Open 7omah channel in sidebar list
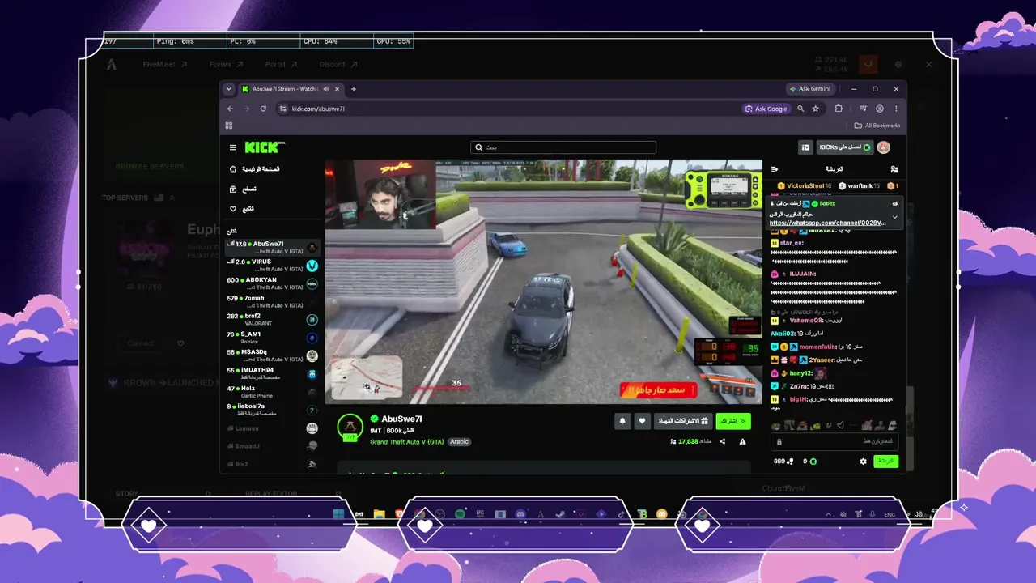This screenshot has width=1036, height=583. tap(273, 301)
